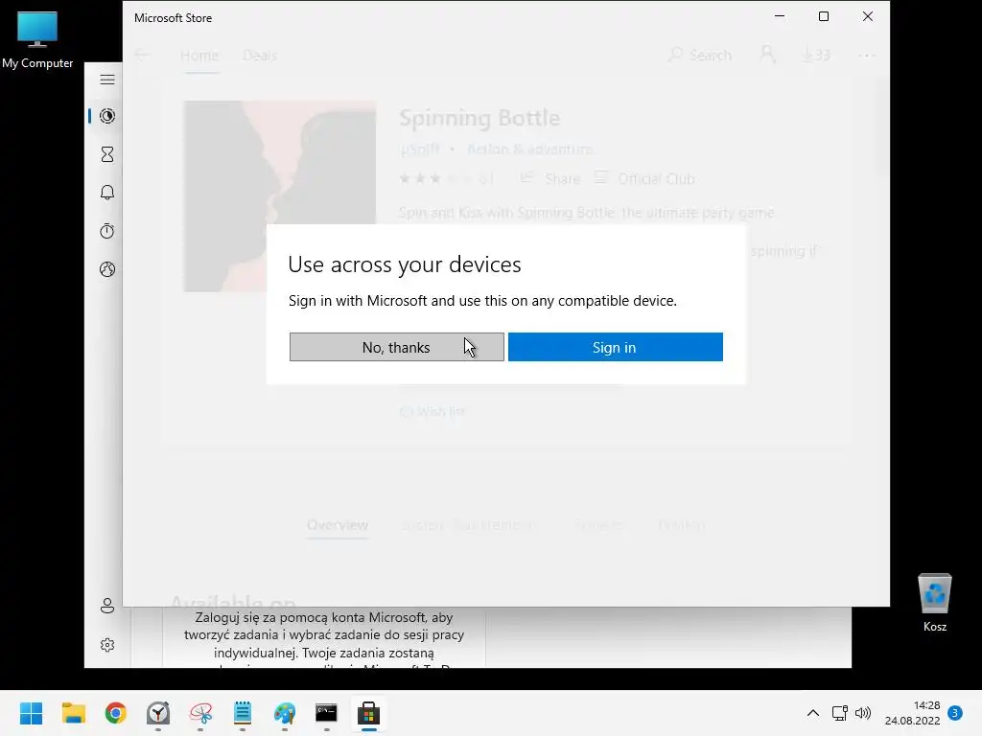
Task: Open the Action & adventure category link
Action: pyautogui.click(x=529, y=149)
